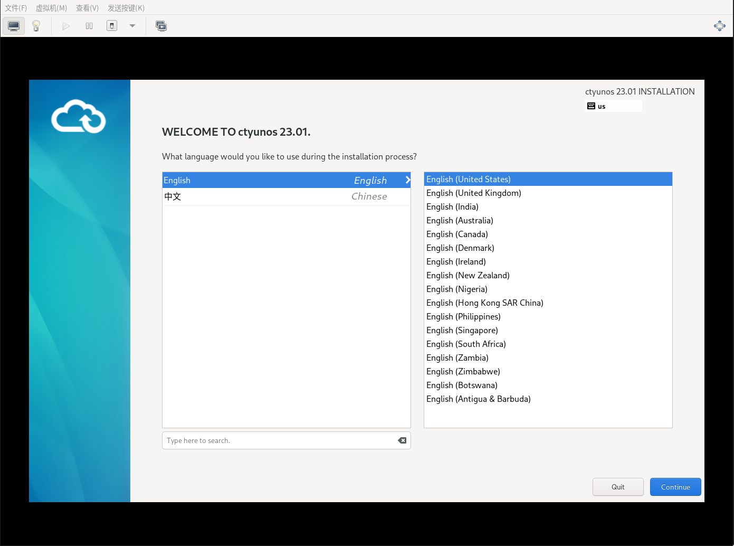Clear the language search text icon
The width and height of the screenshot is (734, 546).
(402, 440)
